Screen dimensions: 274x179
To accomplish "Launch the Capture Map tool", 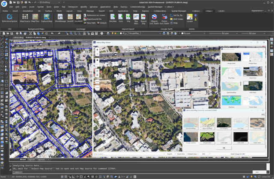I will (x=47, y=18).
